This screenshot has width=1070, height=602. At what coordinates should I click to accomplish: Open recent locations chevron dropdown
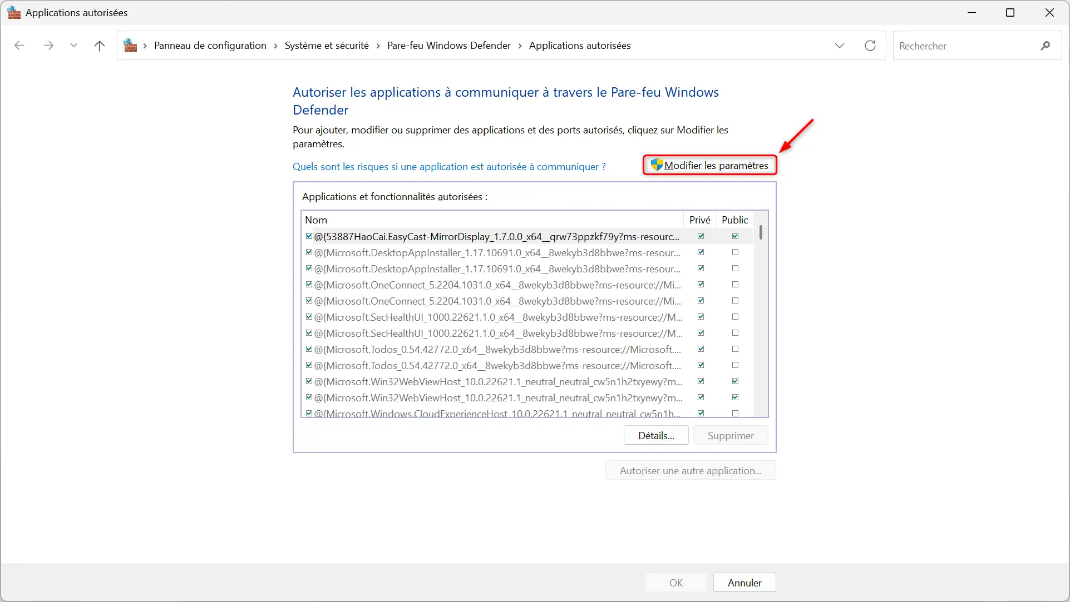[x=73, y=46]
